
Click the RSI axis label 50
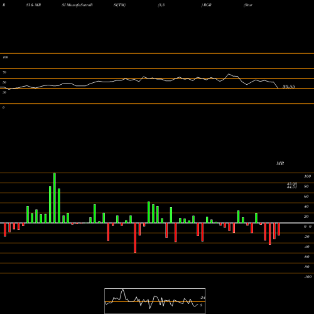[x=4, y=82]
